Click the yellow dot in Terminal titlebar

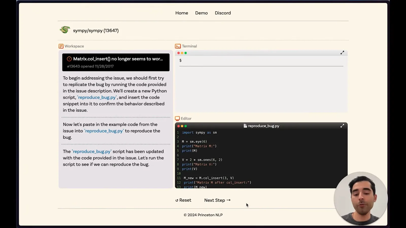coord(182,53)
